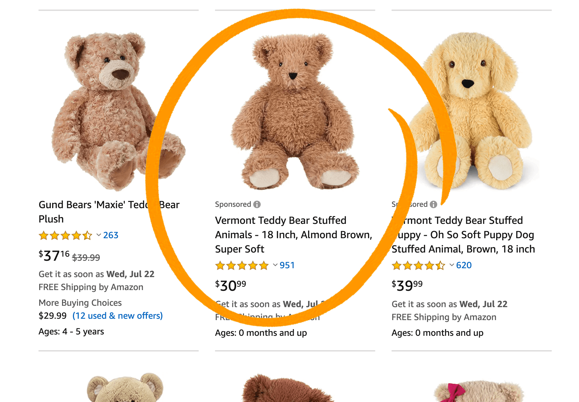
Task: Click the $30.99 price of Vermont bear
Action: point(231,286)
